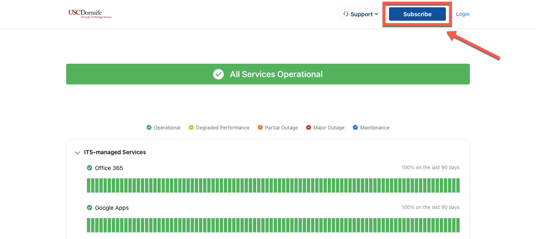The image size is (536, 239).
Task: Click the USC Dornsife logo
Action: [x=90, y=14]
